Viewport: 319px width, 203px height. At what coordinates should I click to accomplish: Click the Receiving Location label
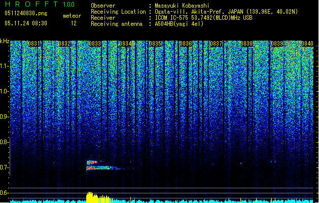pos(118,12)
